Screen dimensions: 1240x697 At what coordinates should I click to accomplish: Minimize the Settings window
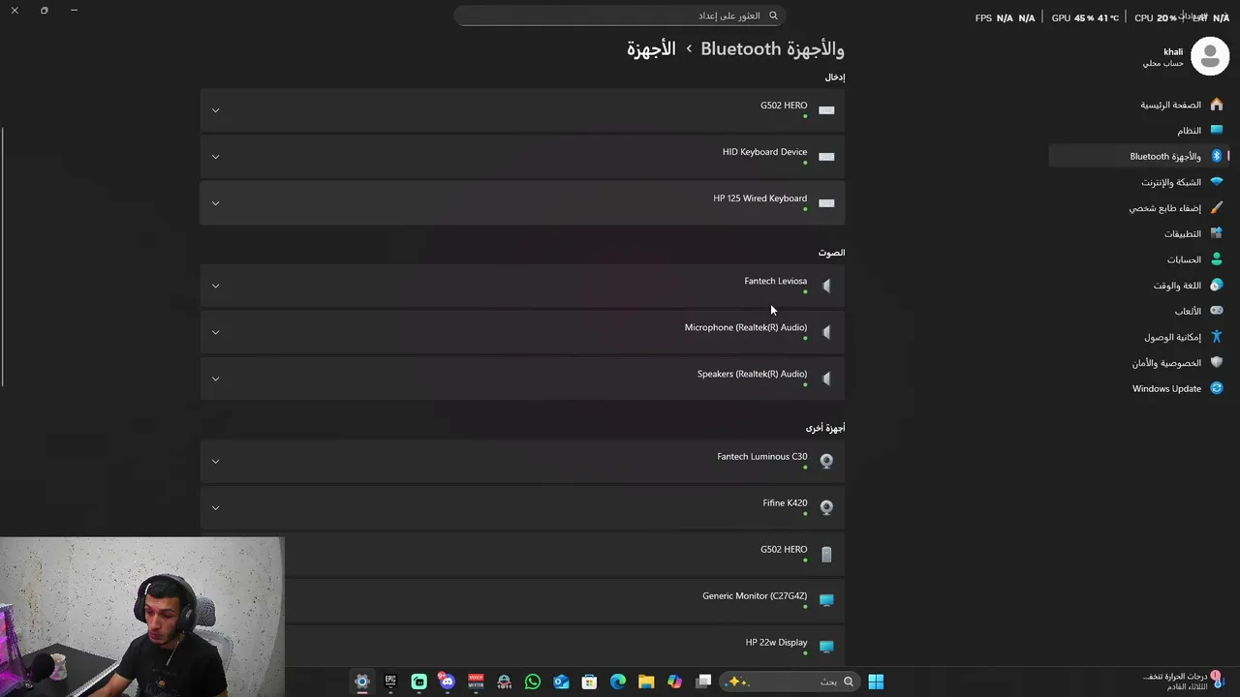click(74, 10)
